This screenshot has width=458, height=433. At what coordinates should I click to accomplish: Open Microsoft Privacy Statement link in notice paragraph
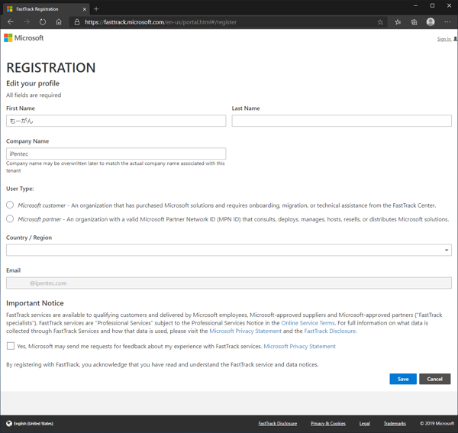[245, 331]
